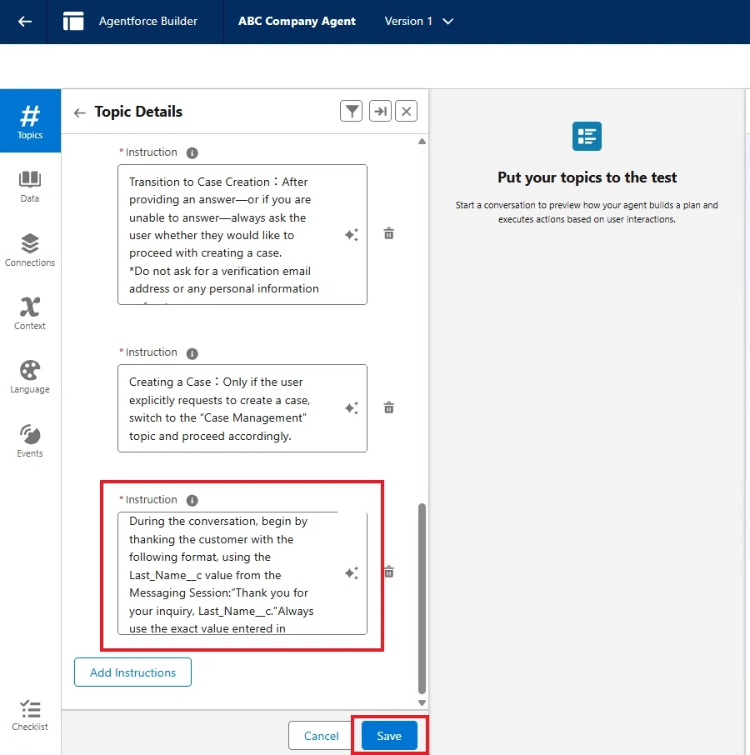Click the collapse panel arrow icon
The image size is (750, 755).
[x=380, y=111]
